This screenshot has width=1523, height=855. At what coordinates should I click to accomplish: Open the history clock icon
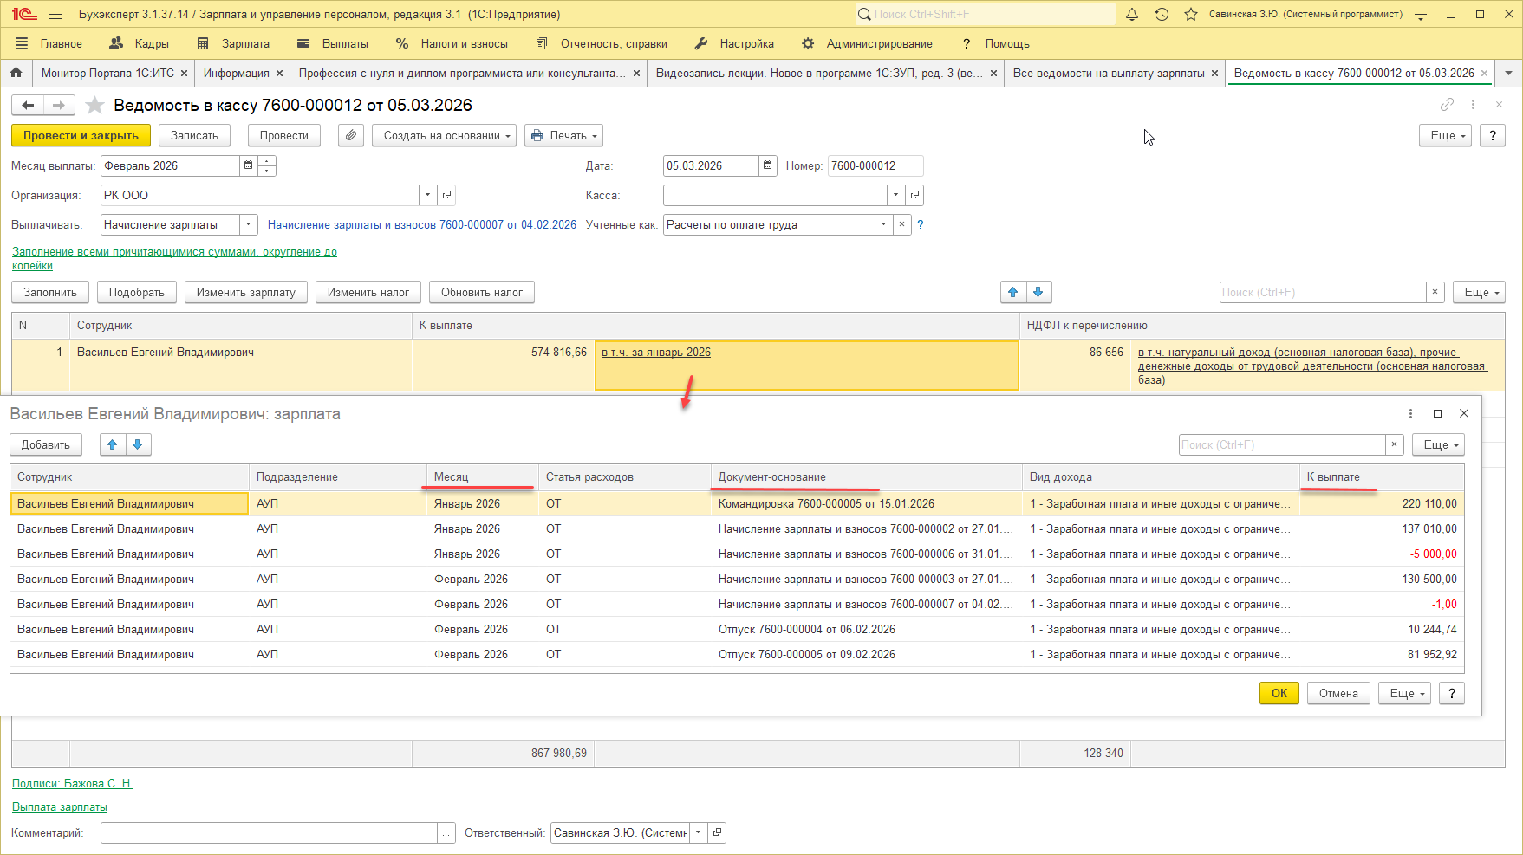pyautogui.click(x=1162, y=14)
